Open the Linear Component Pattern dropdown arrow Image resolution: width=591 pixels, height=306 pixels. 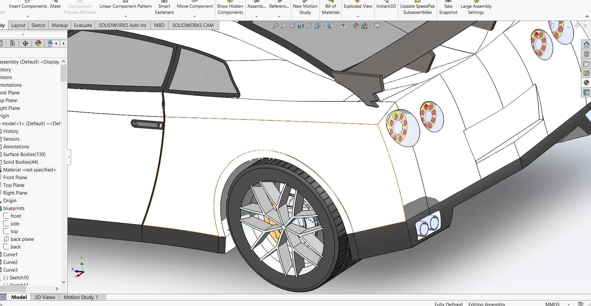[125, 16]
